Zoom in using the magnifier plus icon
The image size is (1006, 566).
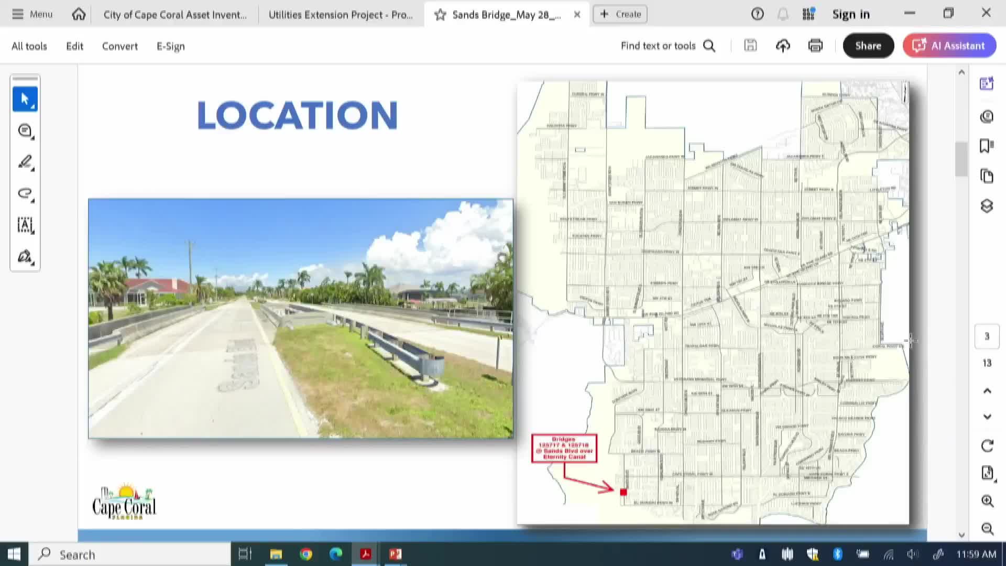click(x=987, y=501)
